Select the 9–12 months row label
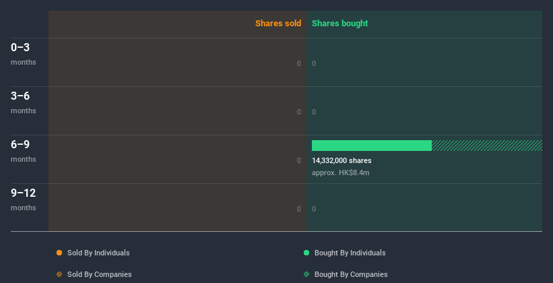The image size is (553, 283). click(x=24, y=199)
